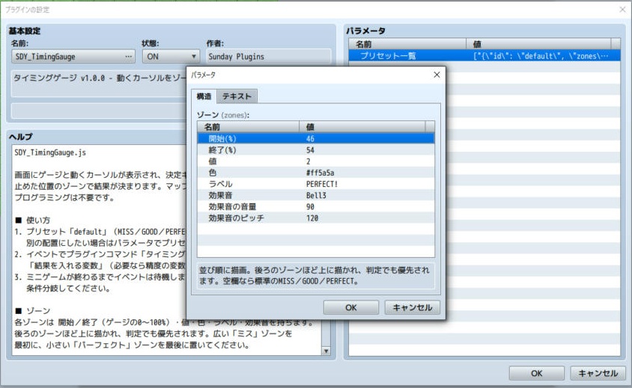This screenshot has width=632, height=388.
Task: Click the value 54 cell
Action: pos(367,150)
